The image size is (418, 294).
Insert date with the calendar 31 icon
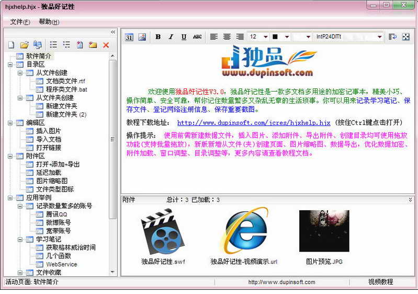(129, 37)
